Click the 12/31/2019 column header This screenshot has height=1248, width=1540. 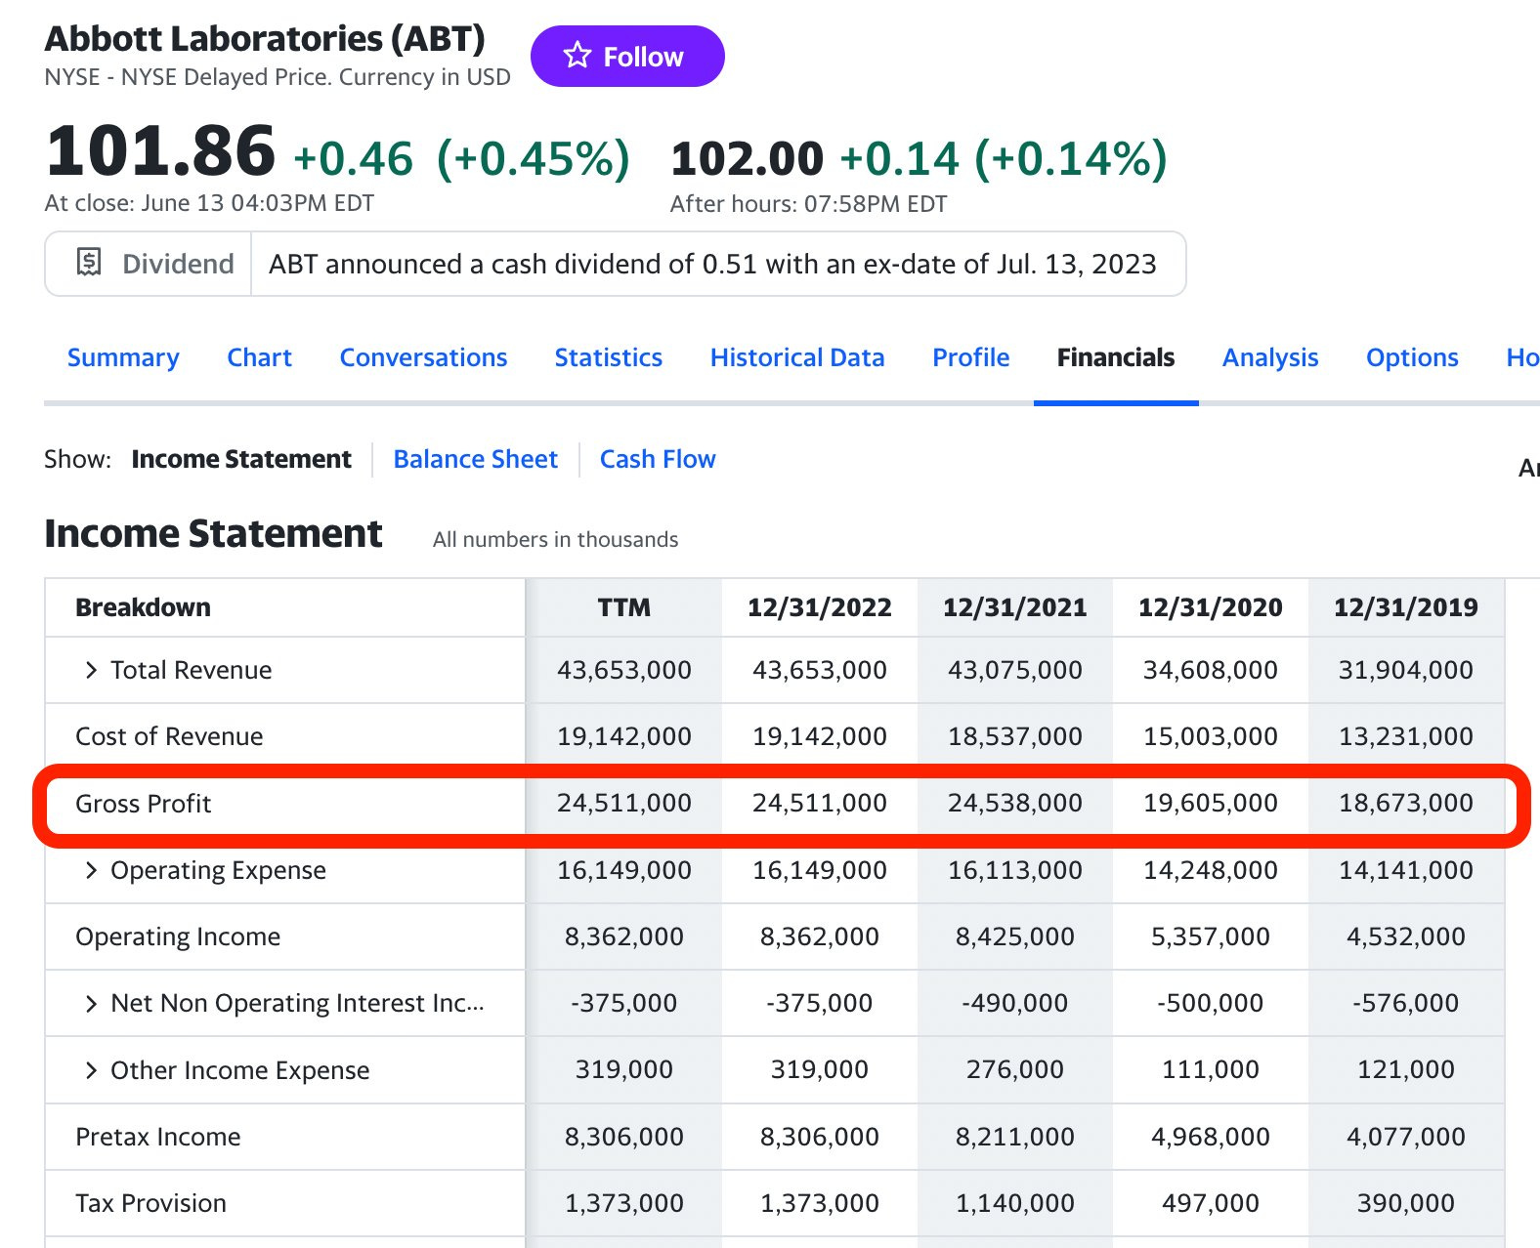click(1405, 607)
